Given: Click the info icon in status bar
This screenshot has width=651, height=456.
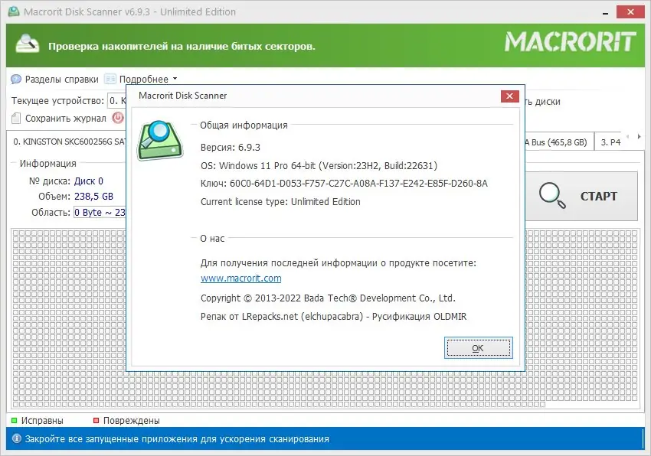Looking at the screenshot, I should 17,438.
